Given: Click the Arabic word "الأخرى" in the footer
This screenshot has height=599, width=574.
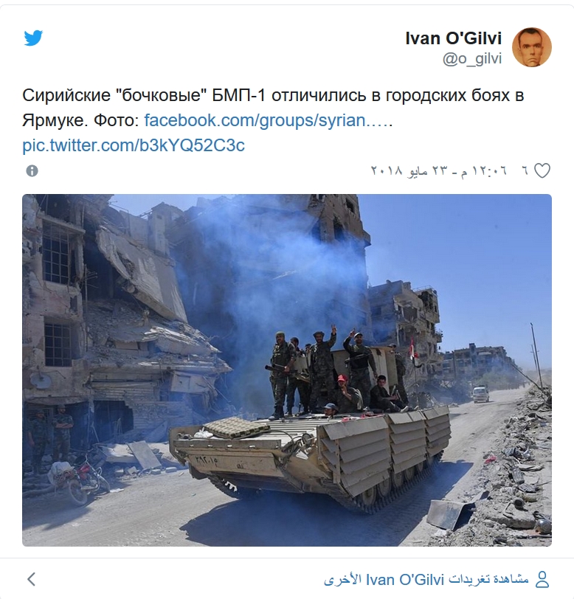Looking at the screenshot, I should (x=343, y=580).
